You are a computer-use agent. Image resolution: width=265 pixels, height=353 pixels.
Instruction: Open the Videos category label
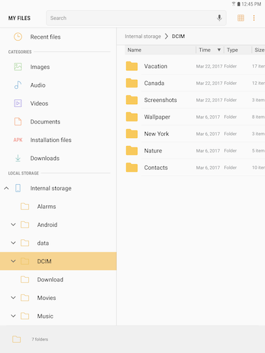(39, 103)
